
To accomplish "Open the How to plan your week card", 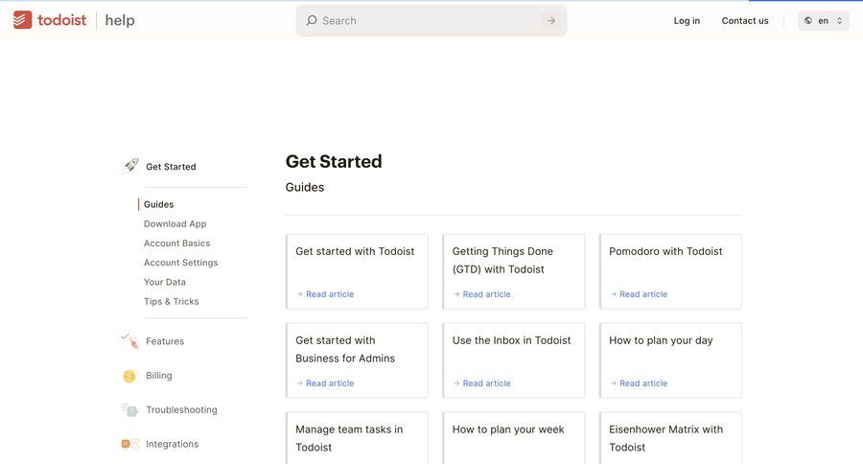I will 514,438.
